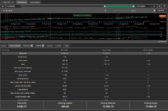
Task: Select the Total trades row label
Action: click(x=23, y=75)
